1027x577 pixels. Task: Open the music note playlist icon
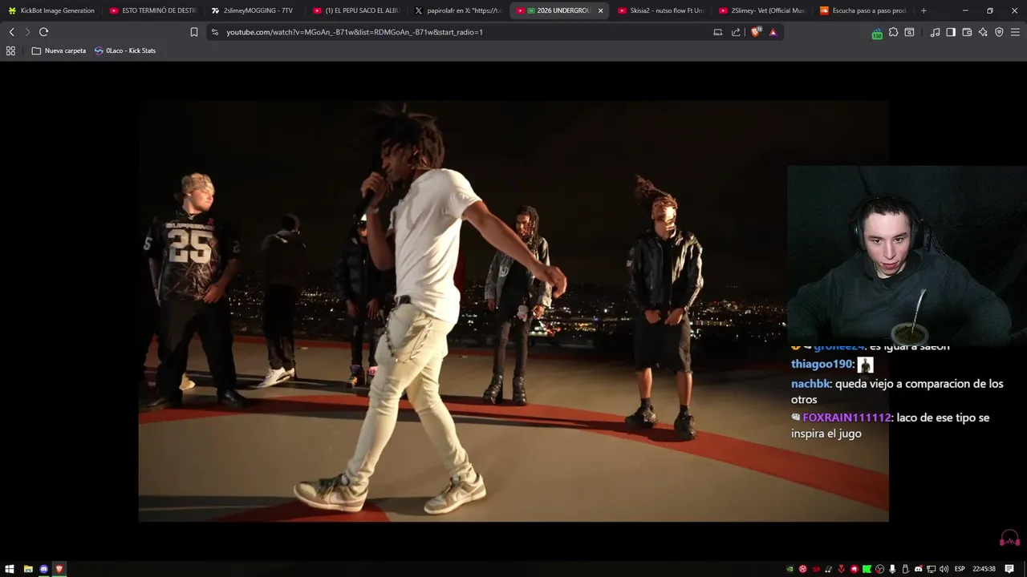coord(935,32)
